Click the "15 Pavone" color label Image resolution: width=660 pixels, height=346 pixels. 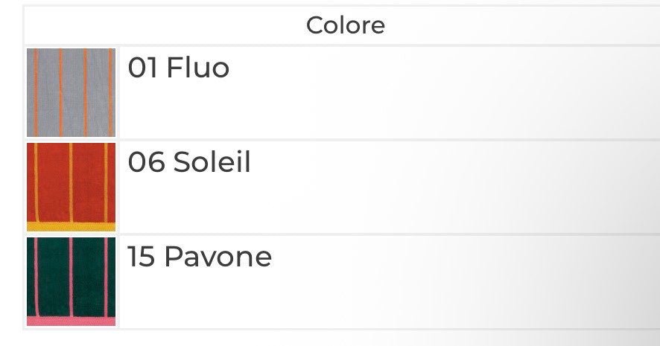click(x=200, y=257)
